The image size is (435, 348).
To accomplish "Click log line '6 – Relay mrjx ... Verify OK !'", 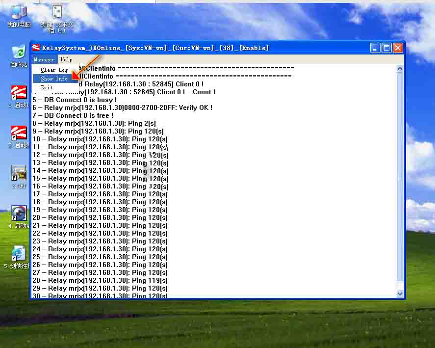I will point(122,107).
